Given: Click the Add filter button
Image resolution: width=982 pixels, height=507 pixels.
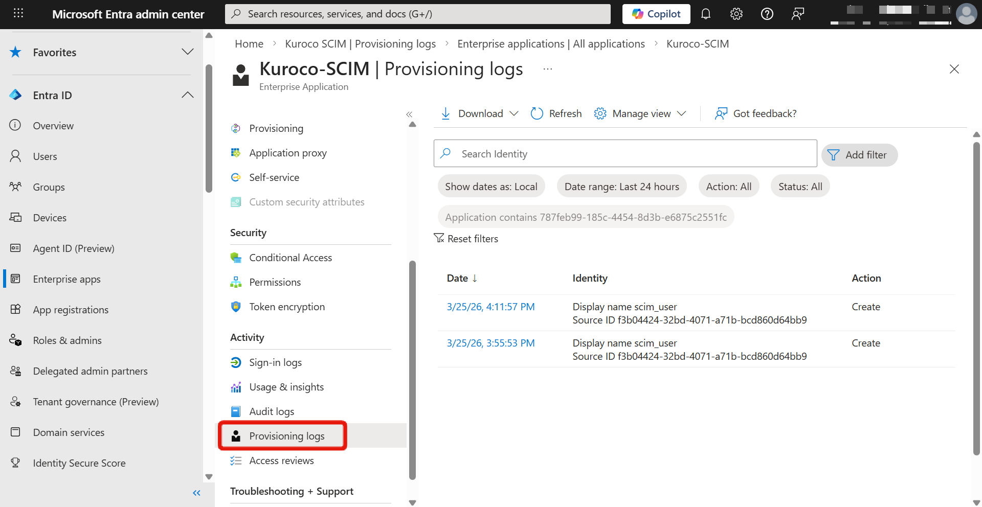Looking at the screenshot, I should (x=859, y=155).
